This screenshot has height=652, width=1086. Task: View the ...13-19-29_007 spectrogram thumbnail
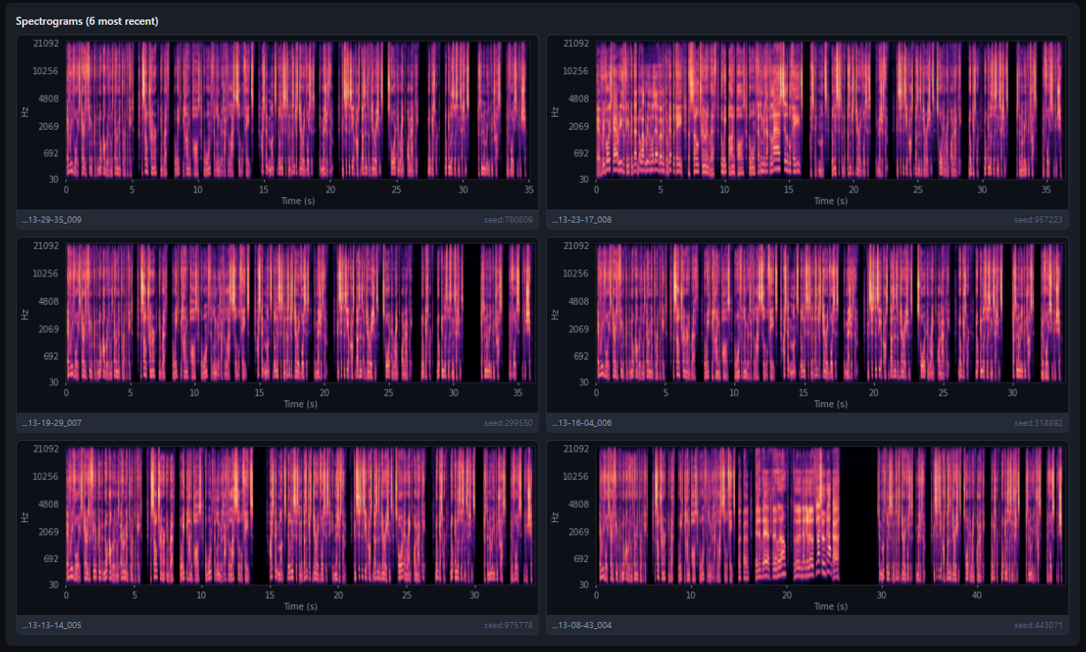point(299,318)
